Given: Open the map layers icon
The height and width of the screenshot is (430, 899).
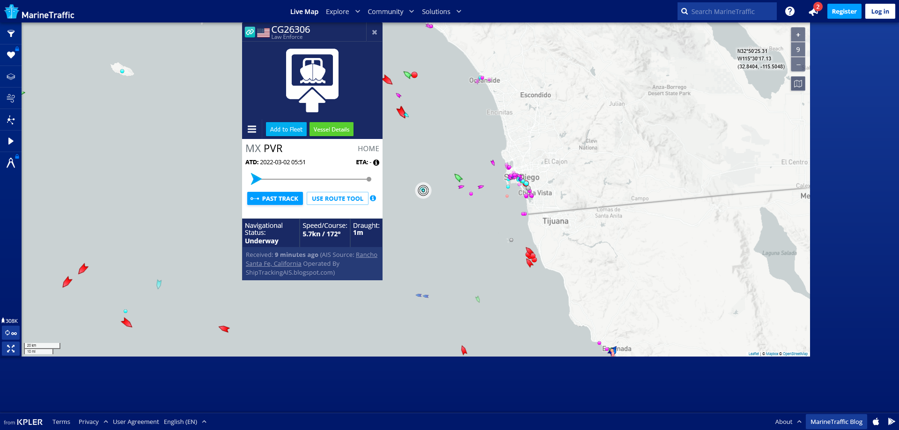Looking at the screenshot, I should coord(11,77).
